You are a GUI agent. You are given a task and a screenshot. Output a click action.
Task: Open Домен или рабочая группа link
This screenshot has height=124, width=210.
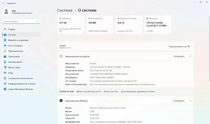[89, 92]
